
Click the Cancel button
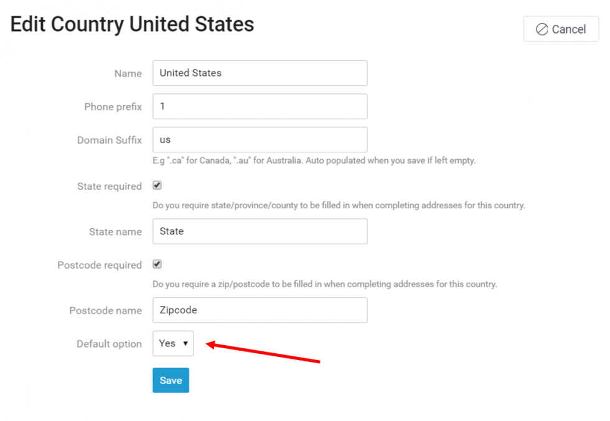(x=560, y=29)
